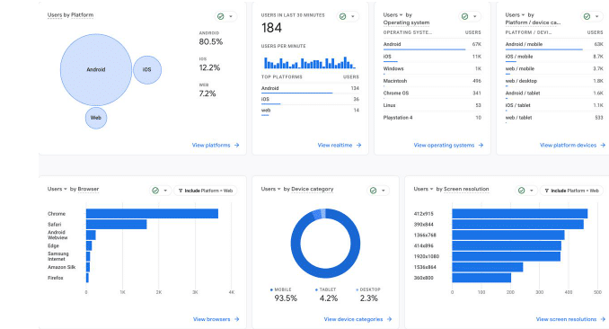Open the status dropdown arrow on Users by Browser card
Image resolution: width=609 pixels, height=329 pixels.
point(165,191)
